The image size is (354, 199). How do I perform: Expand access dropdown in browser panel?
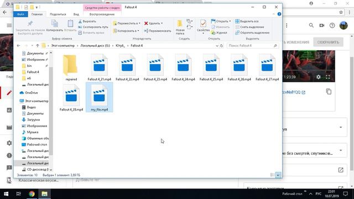pyautogui.click(x=341, y=127)
